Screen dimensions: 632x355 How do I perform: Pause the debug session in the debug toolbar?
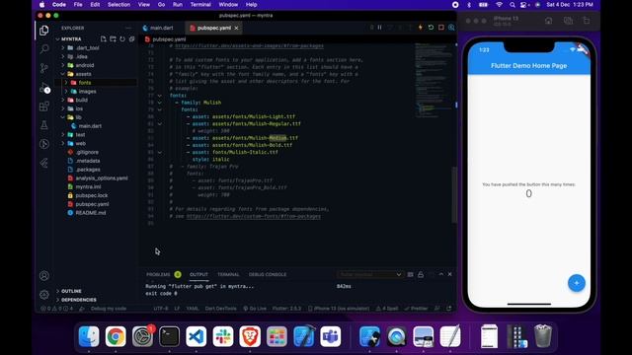[x=379, y=28]
